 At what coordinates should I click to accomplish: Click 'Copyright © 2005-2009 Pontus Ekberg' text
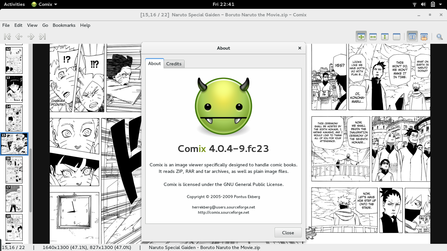tap(223, 197)
